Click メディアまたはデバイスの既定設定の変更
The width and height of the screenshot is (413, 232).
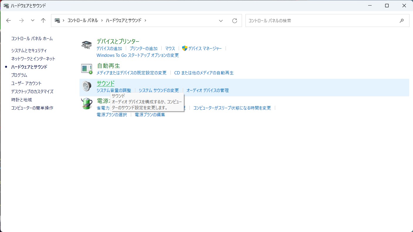131,73
